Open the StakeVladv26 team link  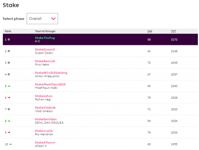click(x=45, y=107)
